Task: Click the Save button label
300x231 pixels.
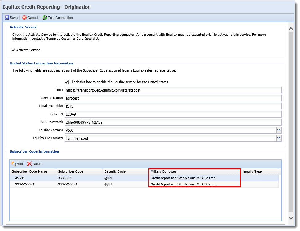Action: [x=14, y=18]
